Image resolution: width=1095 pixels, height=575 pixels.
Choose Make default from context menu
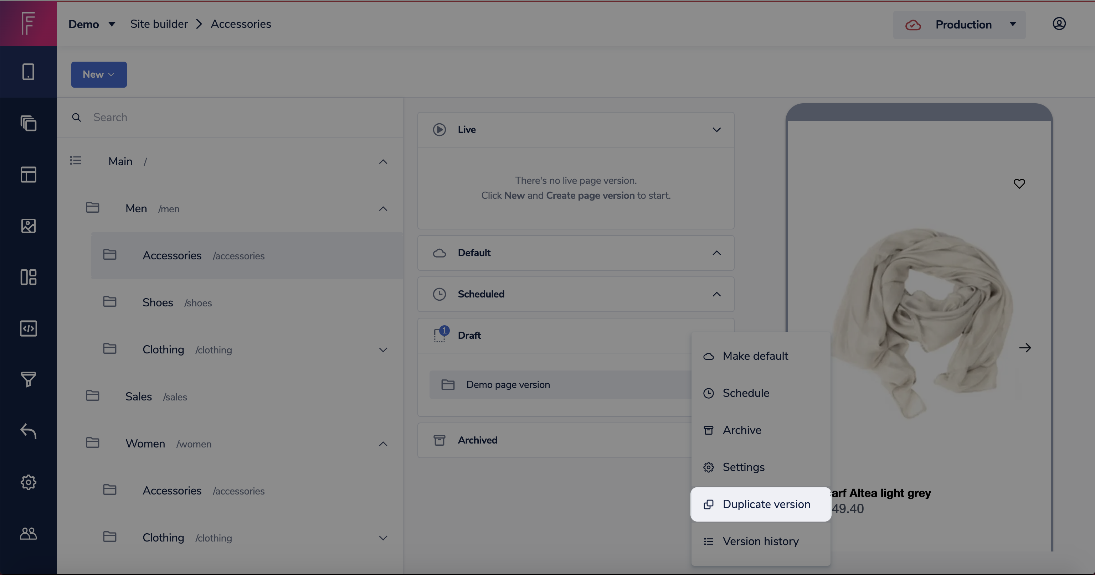761,356
